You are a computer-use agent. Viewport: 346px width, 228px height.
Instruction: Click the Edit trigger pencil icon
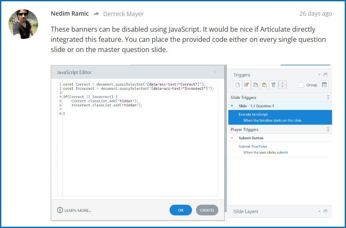click(247, 85)
